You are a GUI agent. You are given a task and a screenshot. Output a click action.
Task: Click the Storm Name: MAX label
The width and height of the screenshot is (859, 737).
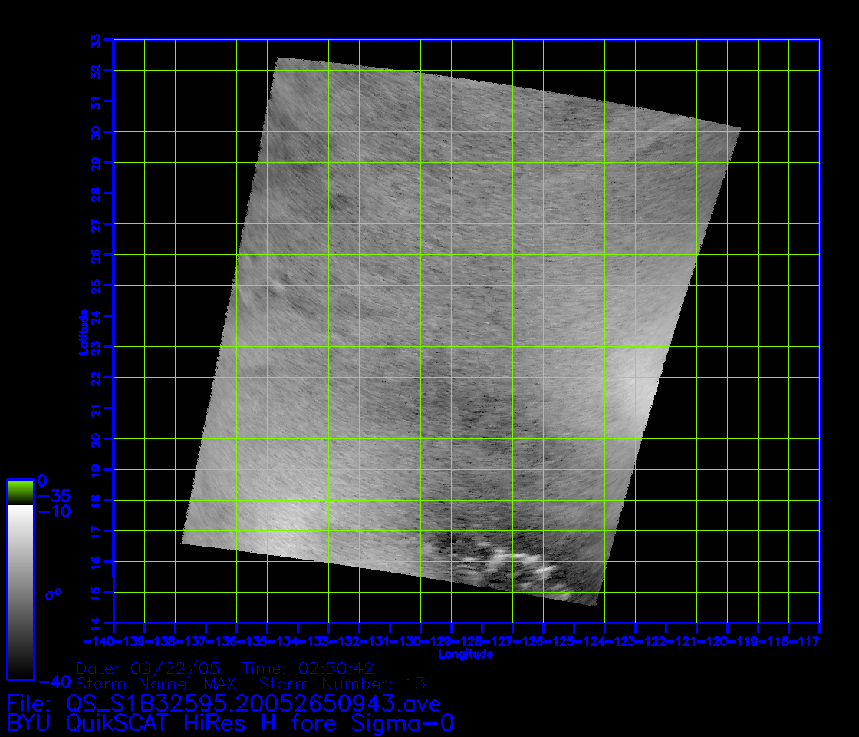pyautogui.click(x=158, y=683)
